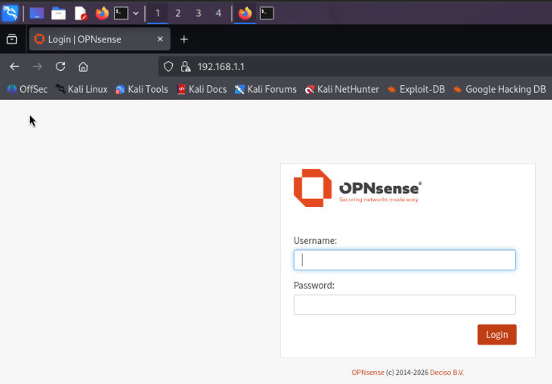Open Firefox recent browsing view icon

click(x=12, y=39)
